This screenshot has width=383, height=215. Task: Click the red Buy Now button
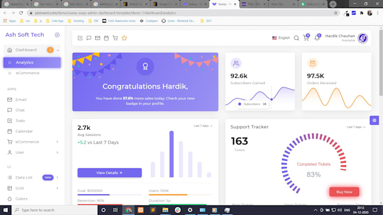click(344, 192)
